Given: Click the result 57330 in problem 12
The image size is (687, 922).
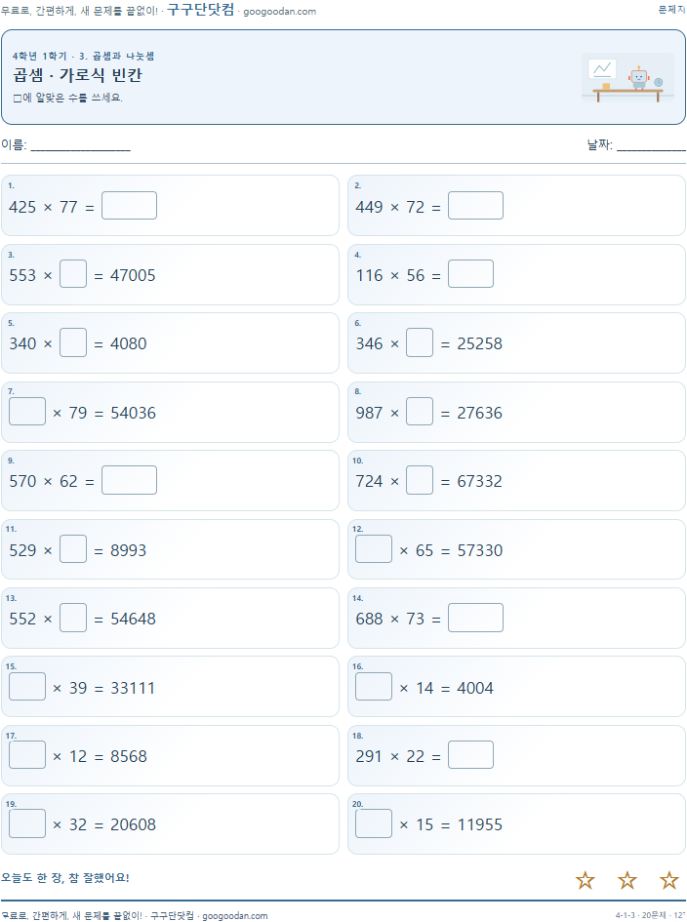Looking at the screenshot, I should [480, 550].
